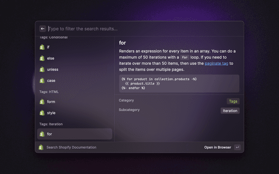279x174 pixels.
Task: Click the Shopify icon beside 'form'
Action: [x=42, y=102]
